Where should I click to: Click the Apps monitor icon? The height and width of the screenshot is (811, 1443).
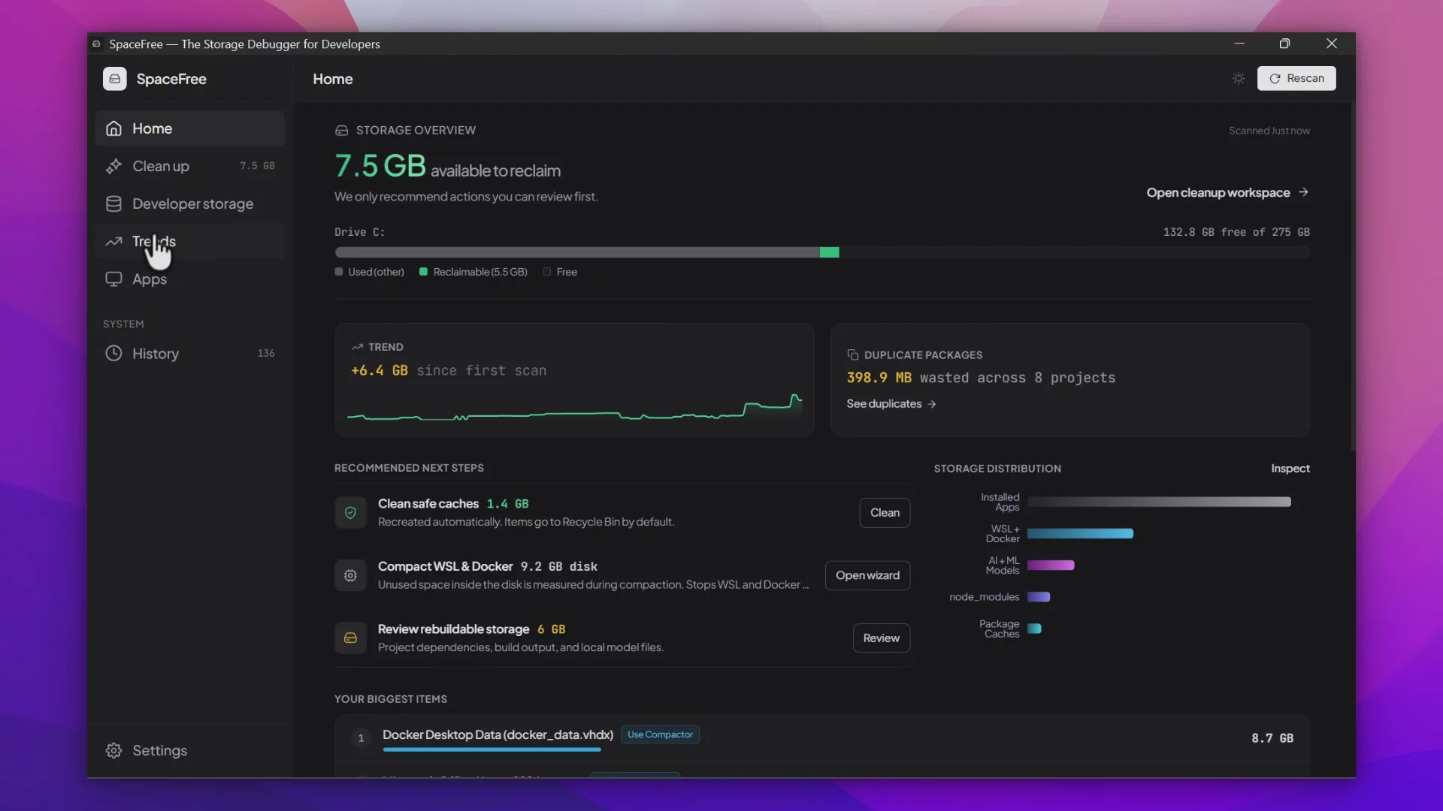click(113, 279)
